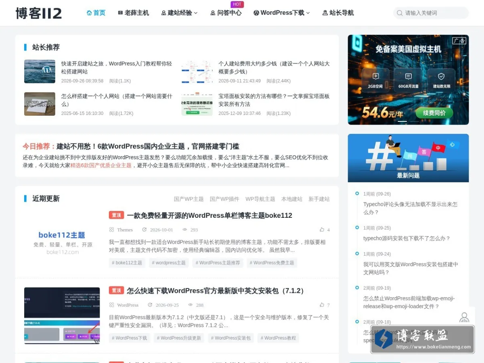This screenshot has height=363, width=484.
Task: Open question 怎么禁止WordPress前端加载wp-emoji-release
Action: point(409,302)
